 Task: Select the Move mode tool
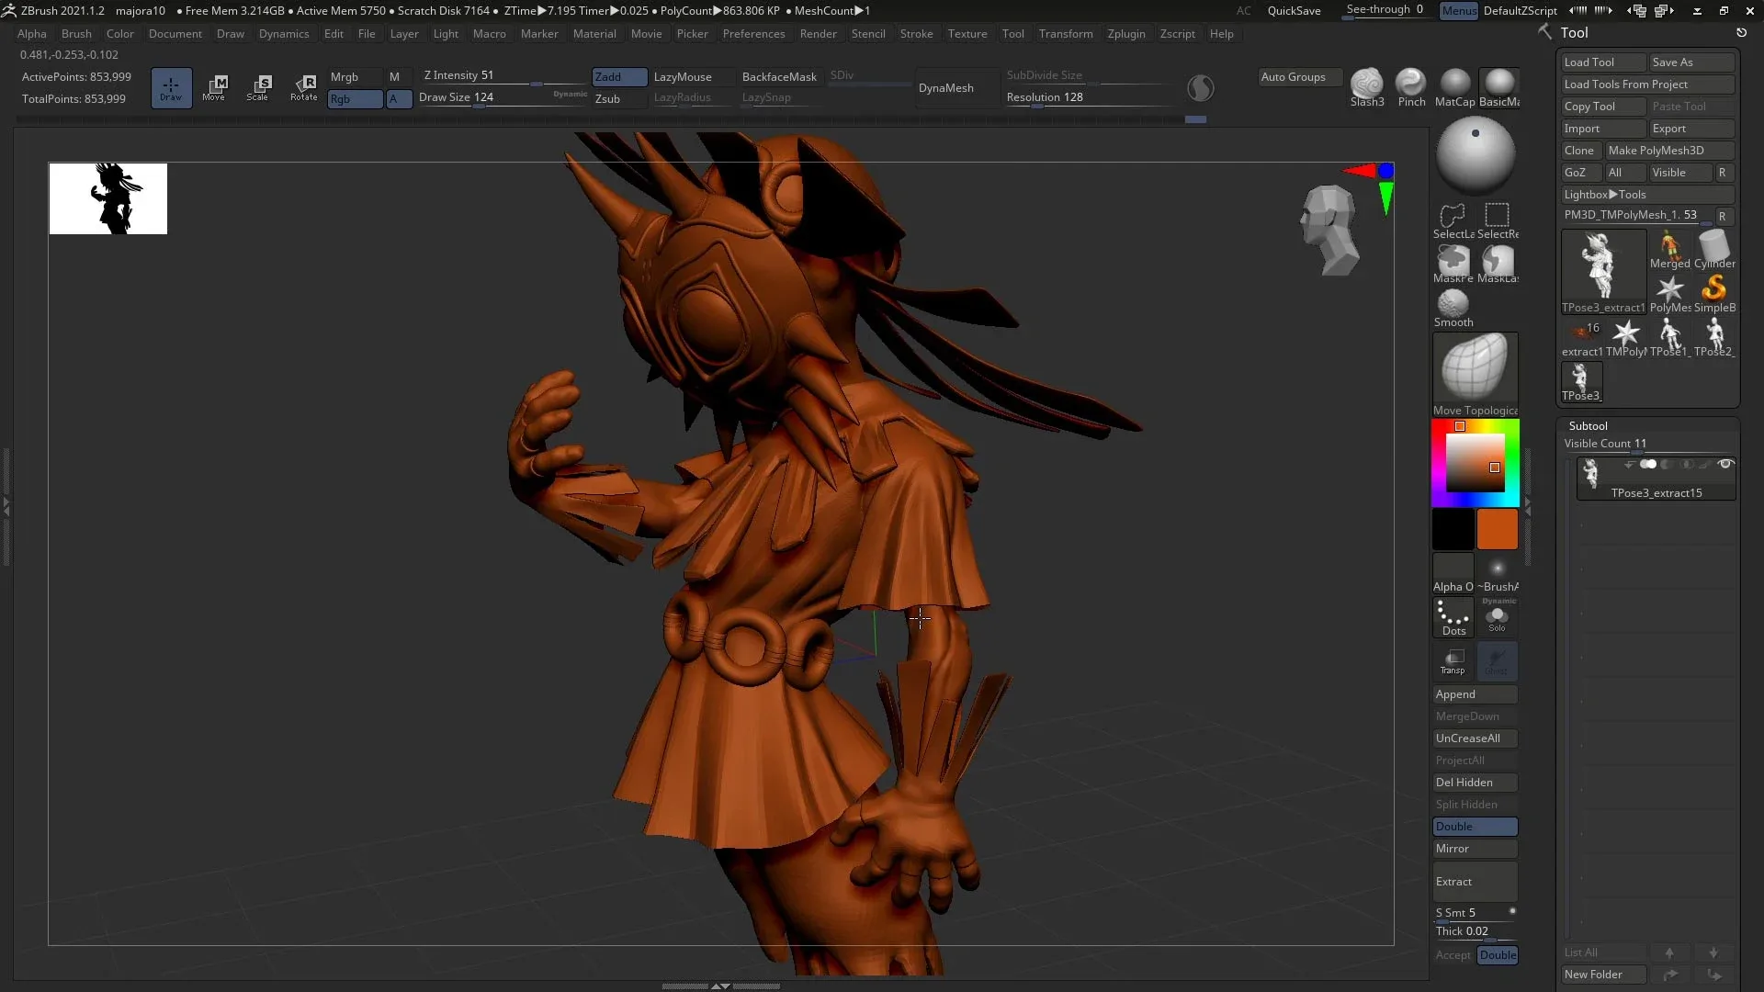click(x=215, y=87)
